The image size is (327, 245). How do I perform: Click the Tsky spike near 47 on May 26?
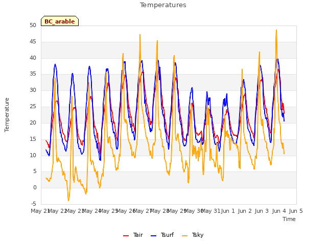140,35
